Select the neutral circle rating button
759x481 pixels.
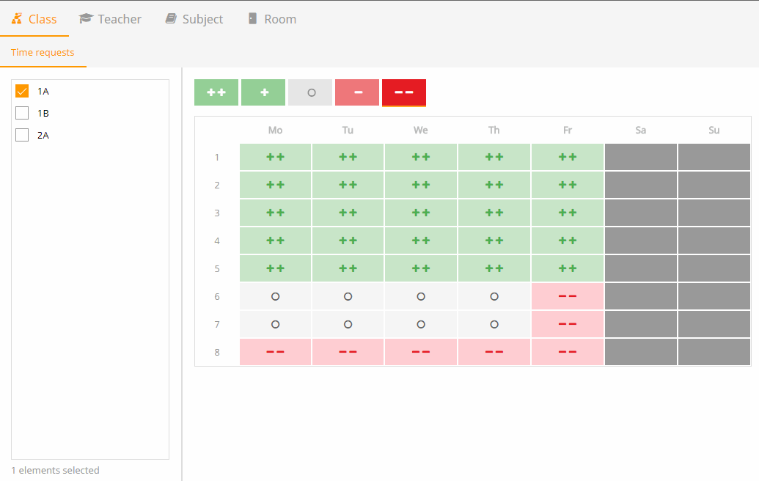click(310, 92)
